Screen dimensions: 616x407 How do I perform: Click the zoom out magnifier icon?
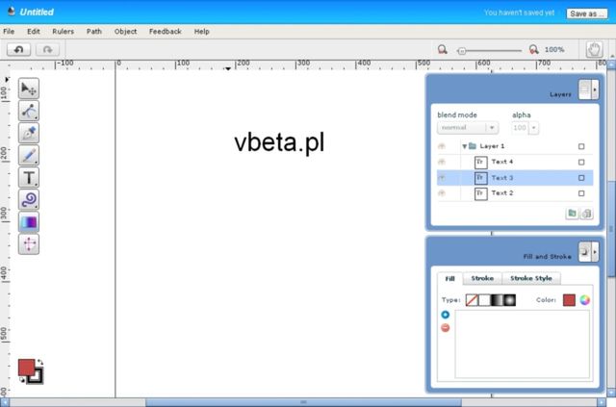point(443,49)
